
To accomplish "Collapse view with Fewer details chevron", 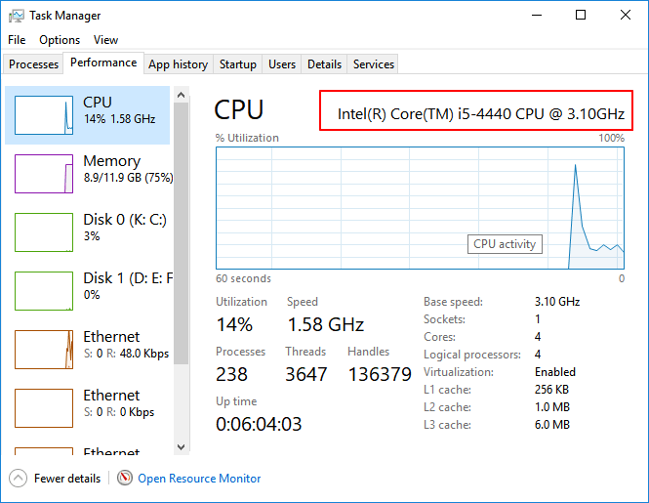I will pyautogui.click(x=19, y=479).
